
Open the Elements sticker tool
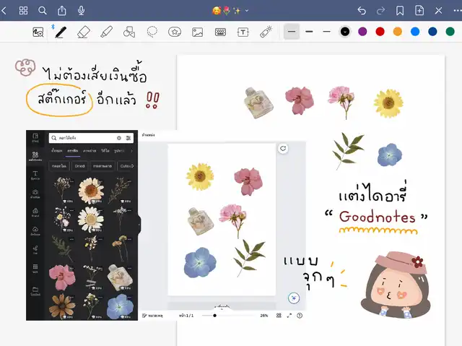coord(175,32)
